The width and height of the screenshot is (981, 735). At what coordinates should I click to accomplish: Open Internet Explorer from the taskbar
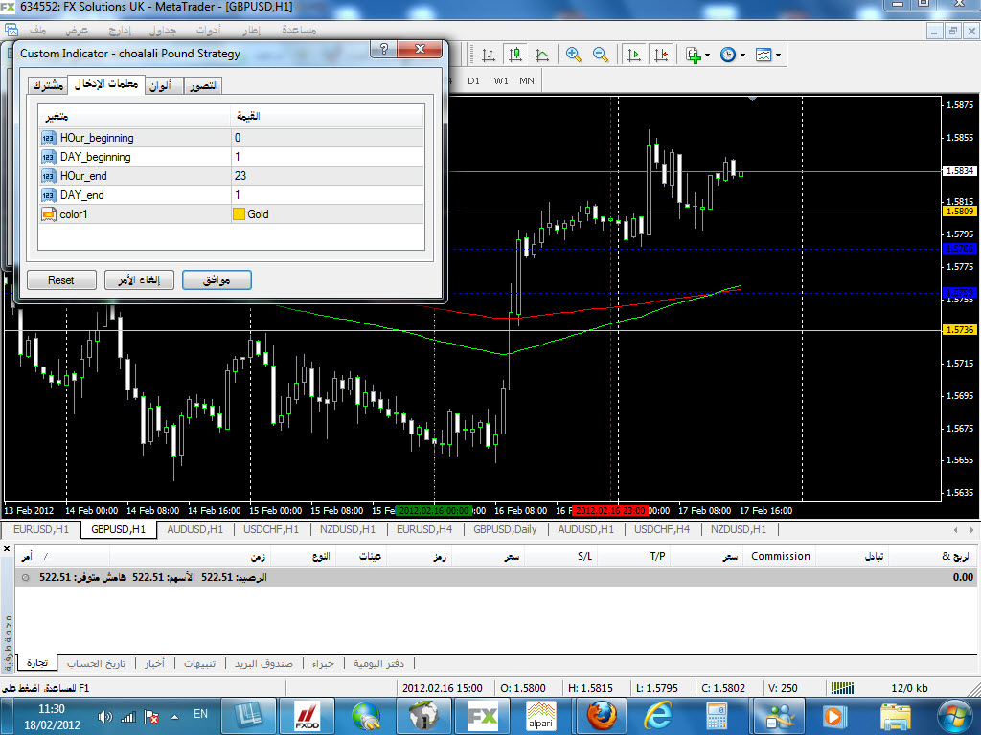[x=657, y=716]
